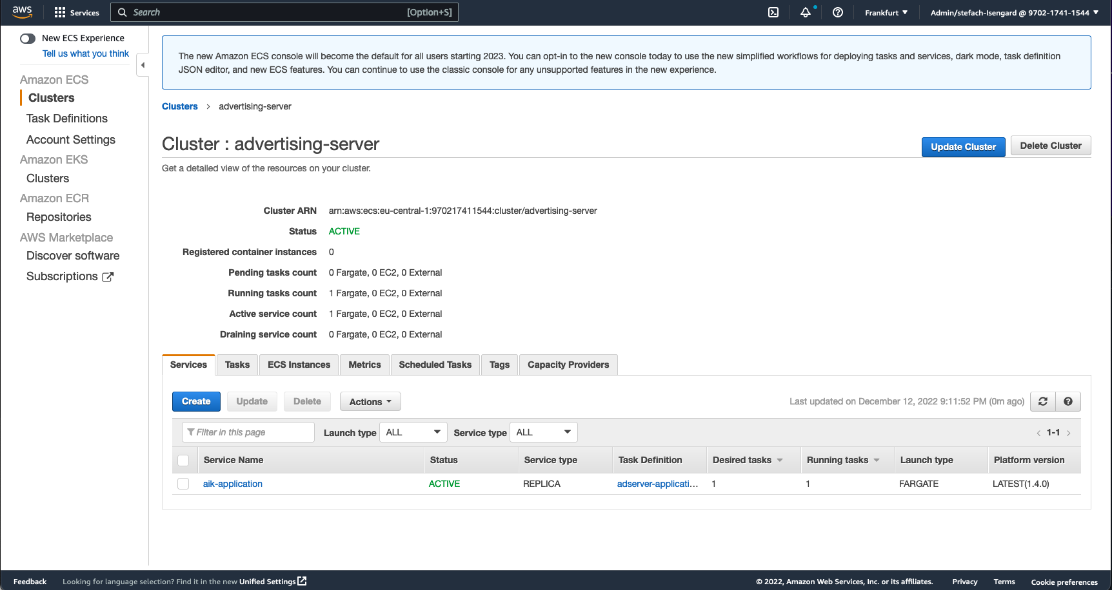Screen dimensions: 1112x590
Task: Open Tell us what you think link
Action: pyautogui.click(x=86, y=53)
